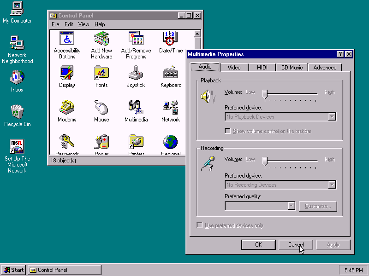The width and height of the screenshot is (369, 276).
Task: Switch to the CD Music tab
Action: click(292, 68)
